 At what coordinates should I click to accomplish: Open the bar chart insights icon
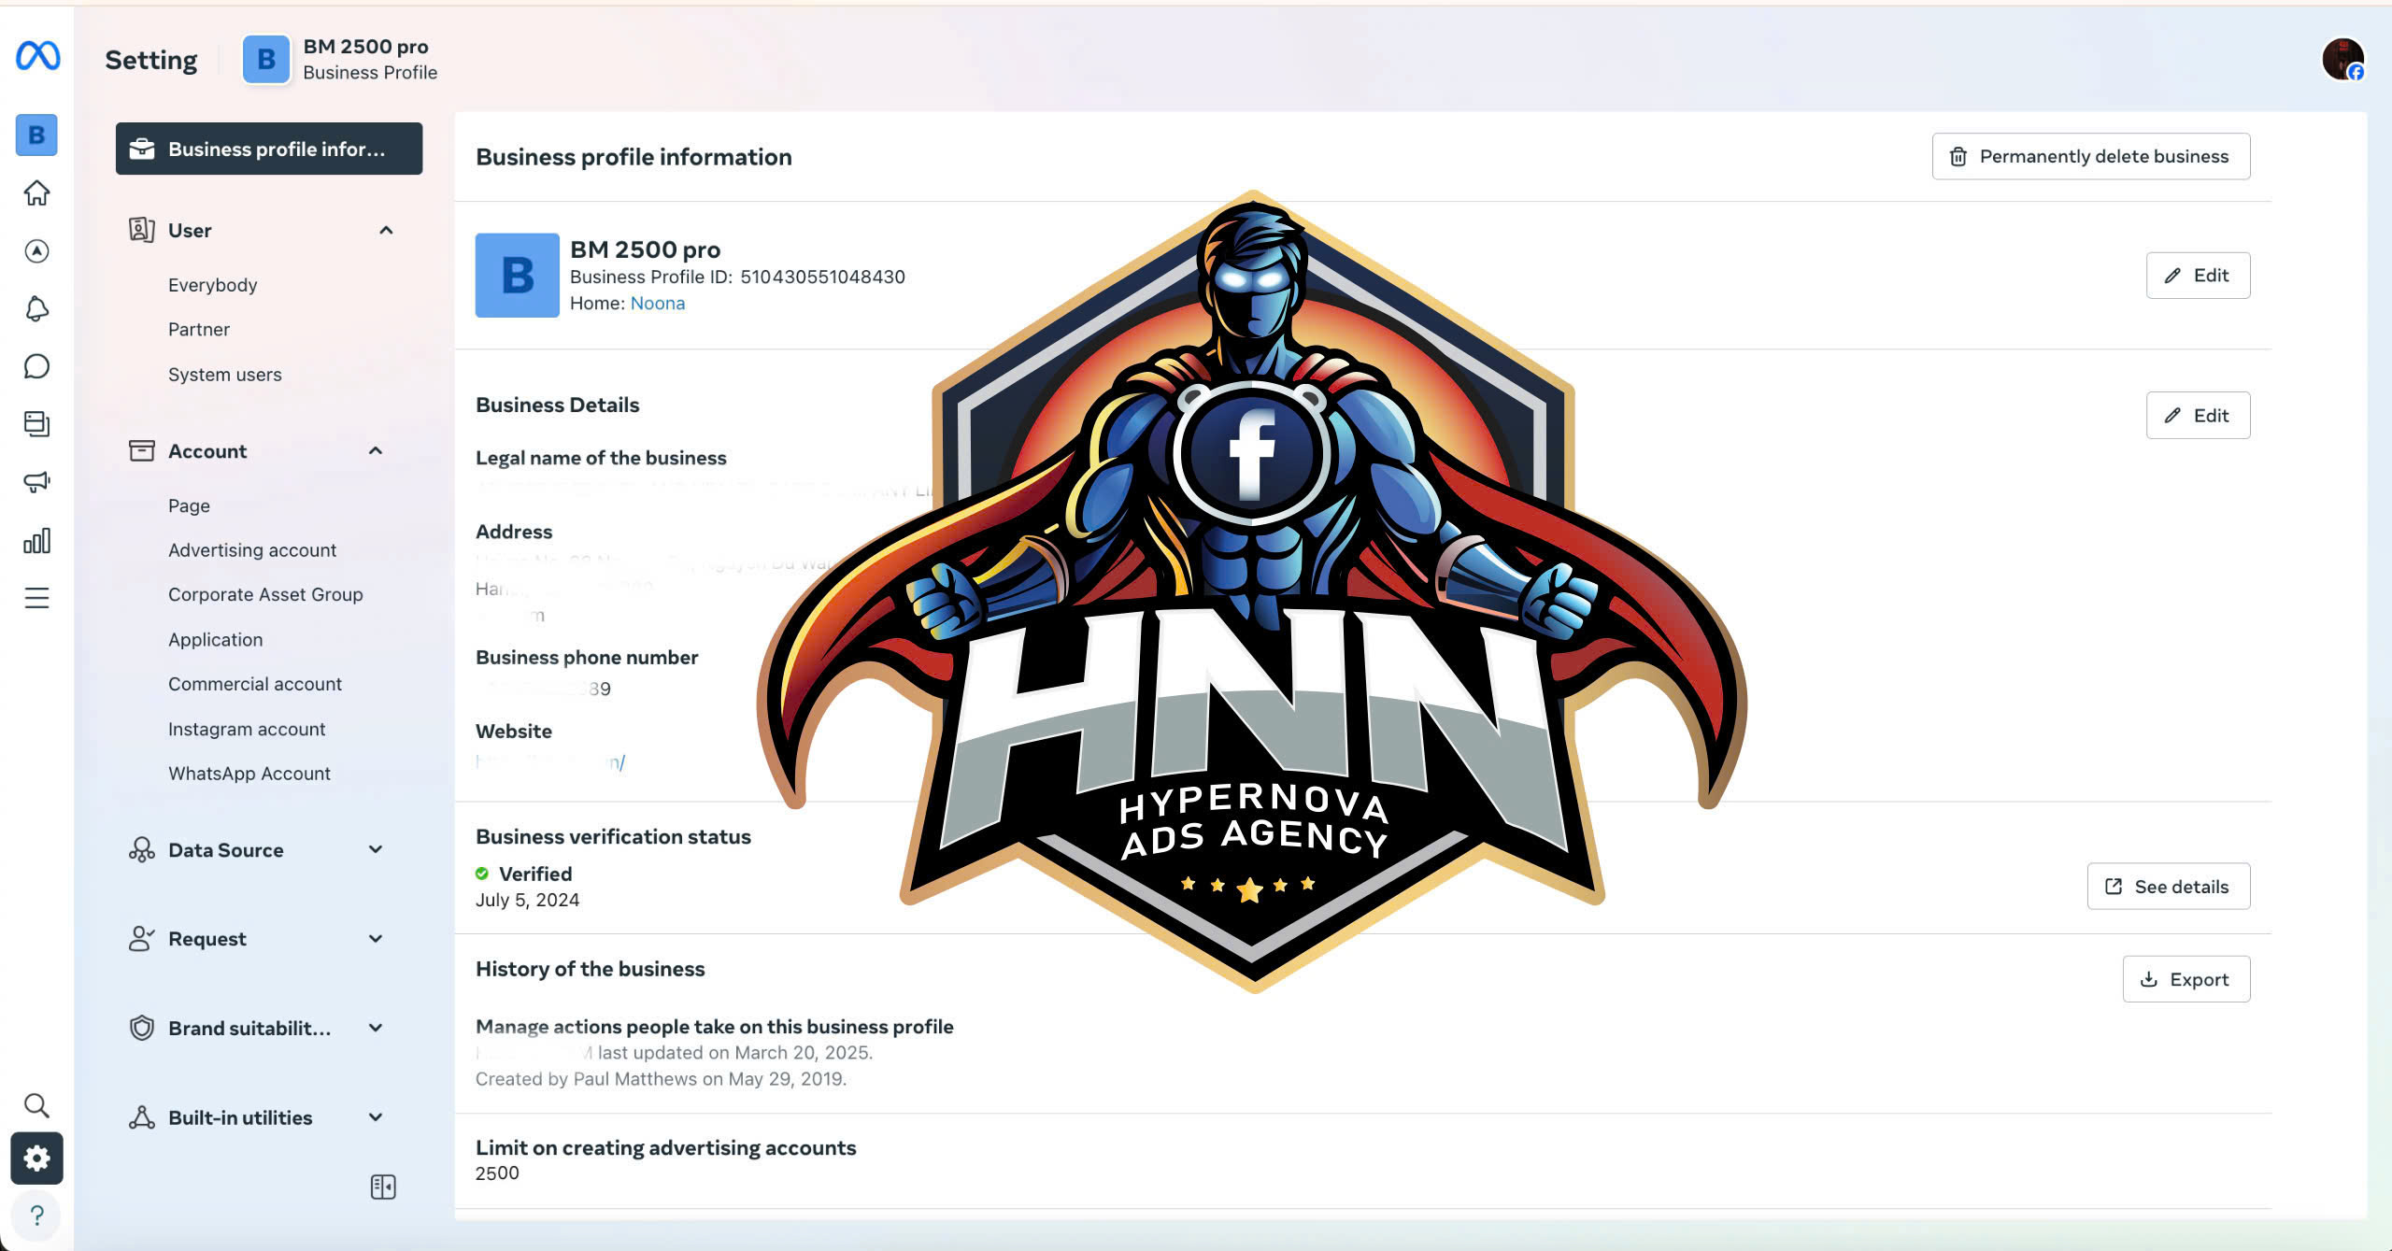coord(36,541)
